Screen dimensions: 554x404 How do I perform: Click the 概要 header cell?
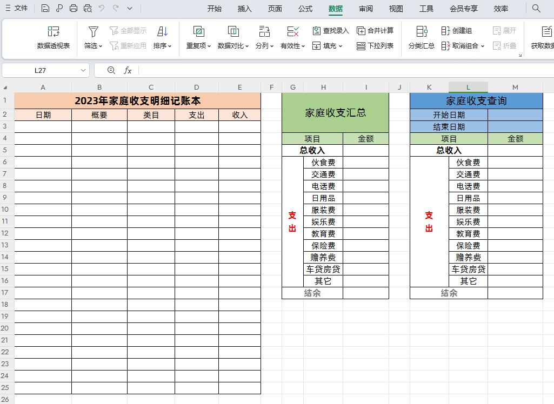coord(99,115)
